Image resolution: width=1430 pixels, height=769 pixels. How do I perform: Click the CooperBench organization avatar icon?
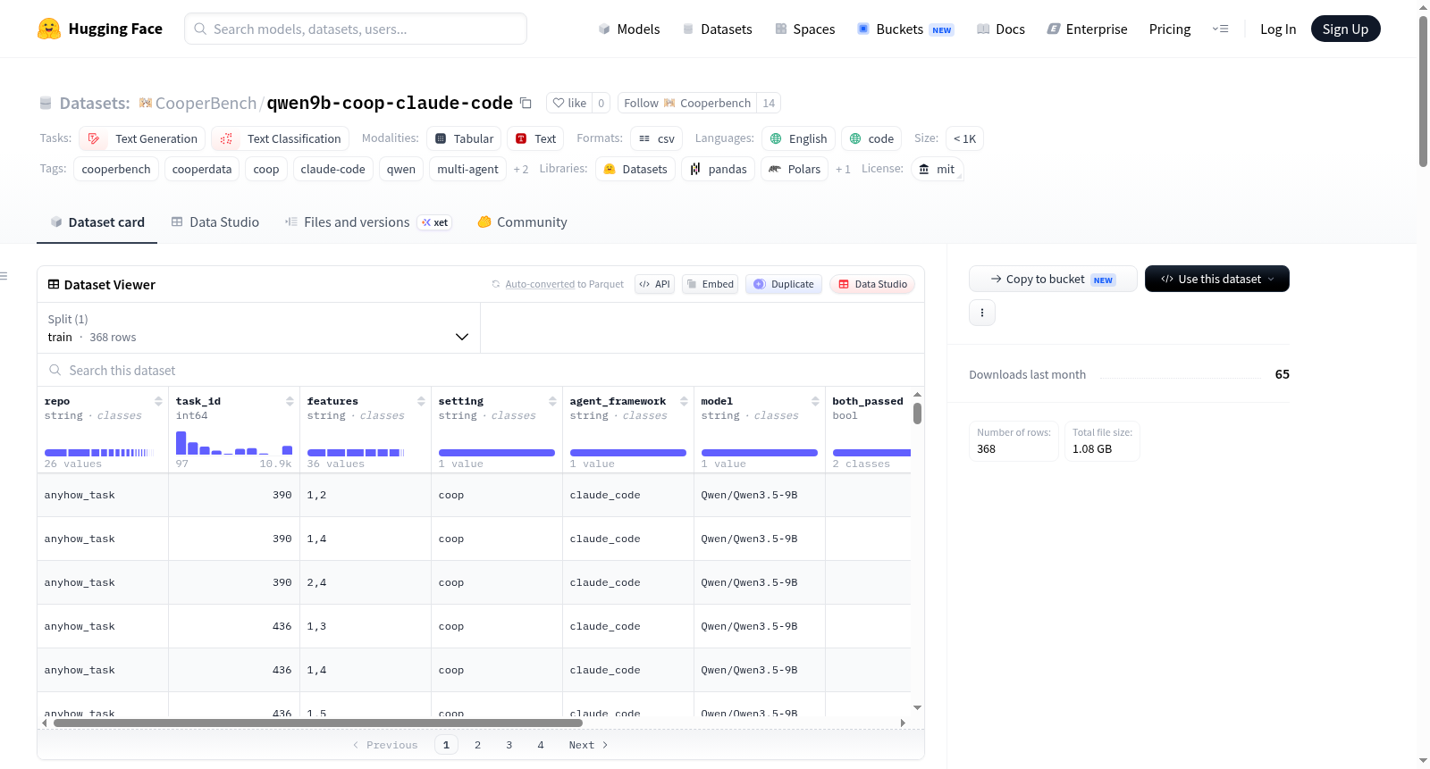pyautogui.click(x=146, y=103)
